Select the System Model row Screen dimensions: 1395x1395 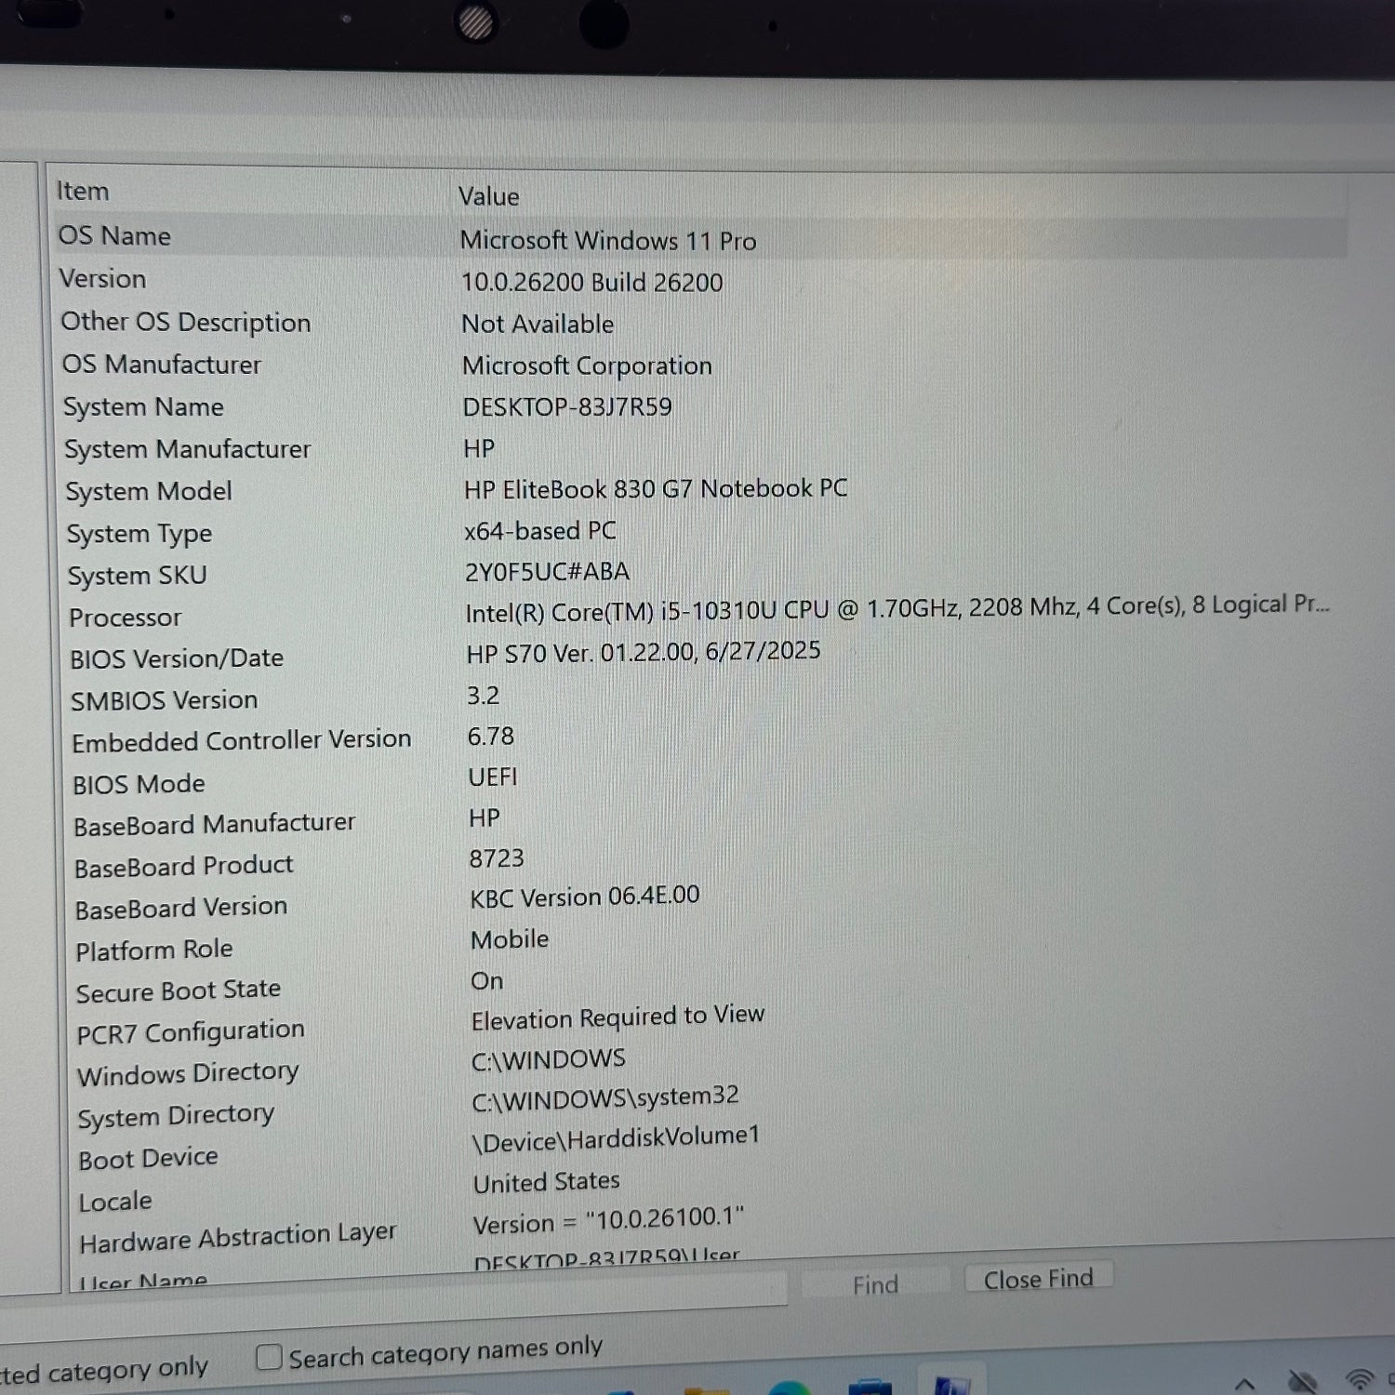pyautogui.click(x=149, y=491)
